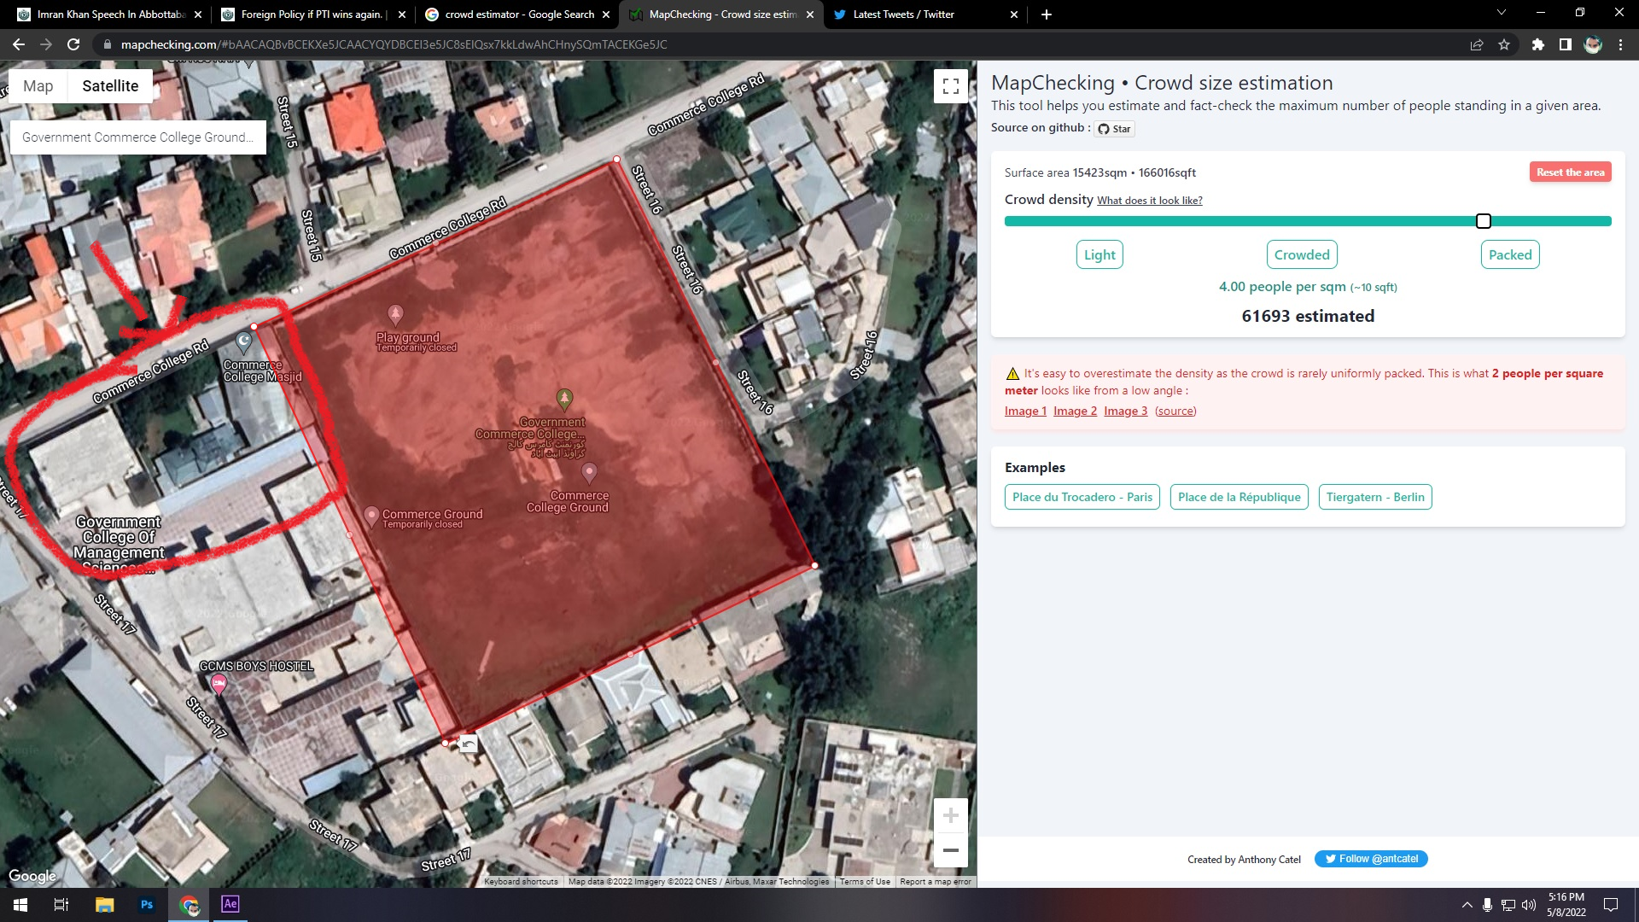
Task: Close the Imran Khan Speech tab
Action: (x=198, y=15)
